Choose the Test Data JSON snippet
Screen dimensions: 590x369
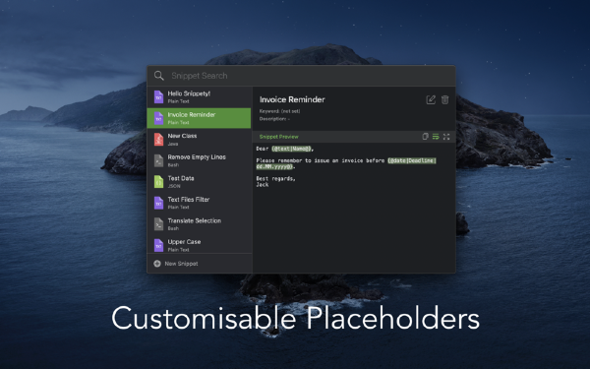(199, 182)
